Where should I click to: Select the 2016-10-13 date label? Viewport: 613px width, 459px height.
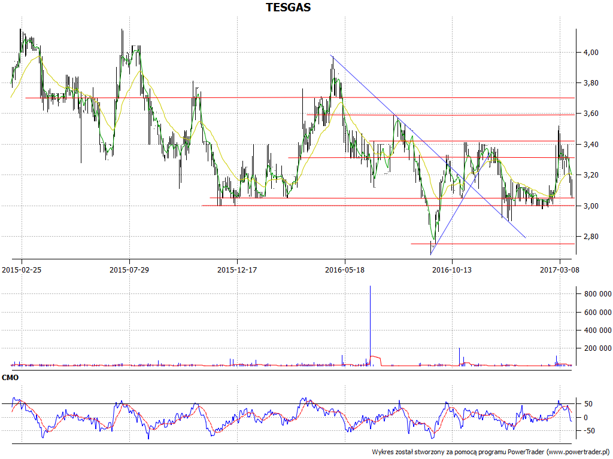(x=452, y=270)
